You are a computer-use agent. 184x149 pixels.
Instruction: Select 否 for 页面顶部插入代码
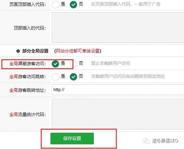click(x=73, y=5)
